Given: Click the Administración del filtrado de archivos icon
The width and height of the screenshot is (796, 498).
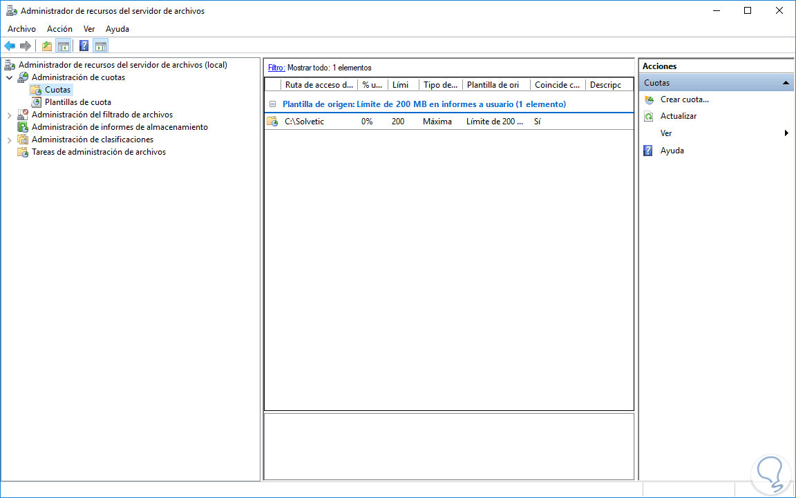Looking at the screenshot, I should pyautogui.click(x=23, y=115).
